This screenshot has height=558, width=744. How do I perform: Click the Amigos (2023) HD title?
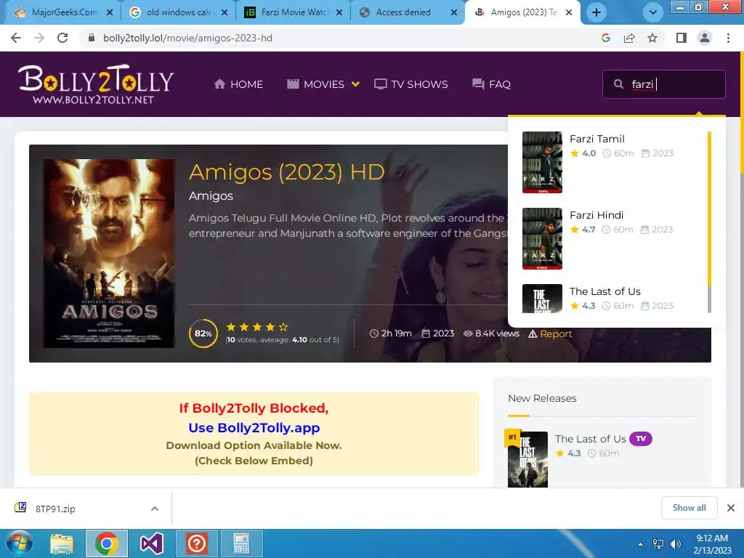[286, 171]
